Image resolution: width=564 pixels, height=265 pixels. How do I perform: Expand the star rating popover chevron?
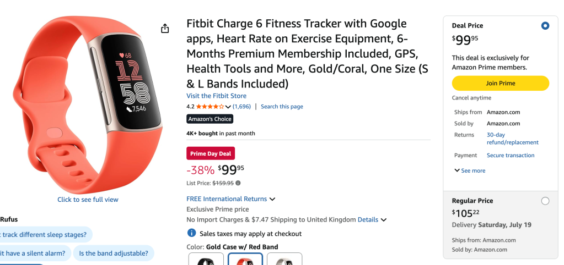[x=229, y=107]
